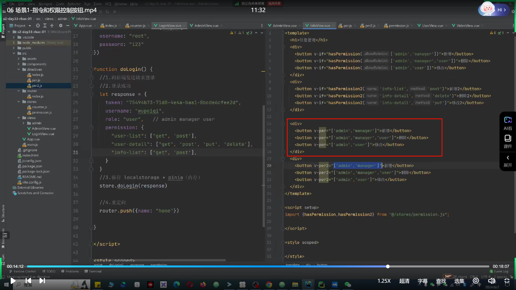The height and width of the screenshot is (290, 516).
Task: Open LoginView.vue in project tree
Action: click(43, 134)
